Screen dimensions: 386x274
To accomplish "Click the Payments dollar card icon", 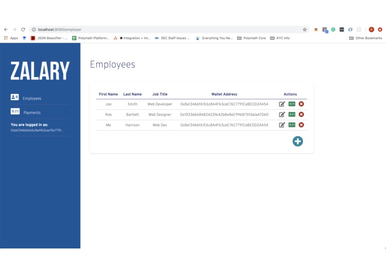I will [15, 111].
